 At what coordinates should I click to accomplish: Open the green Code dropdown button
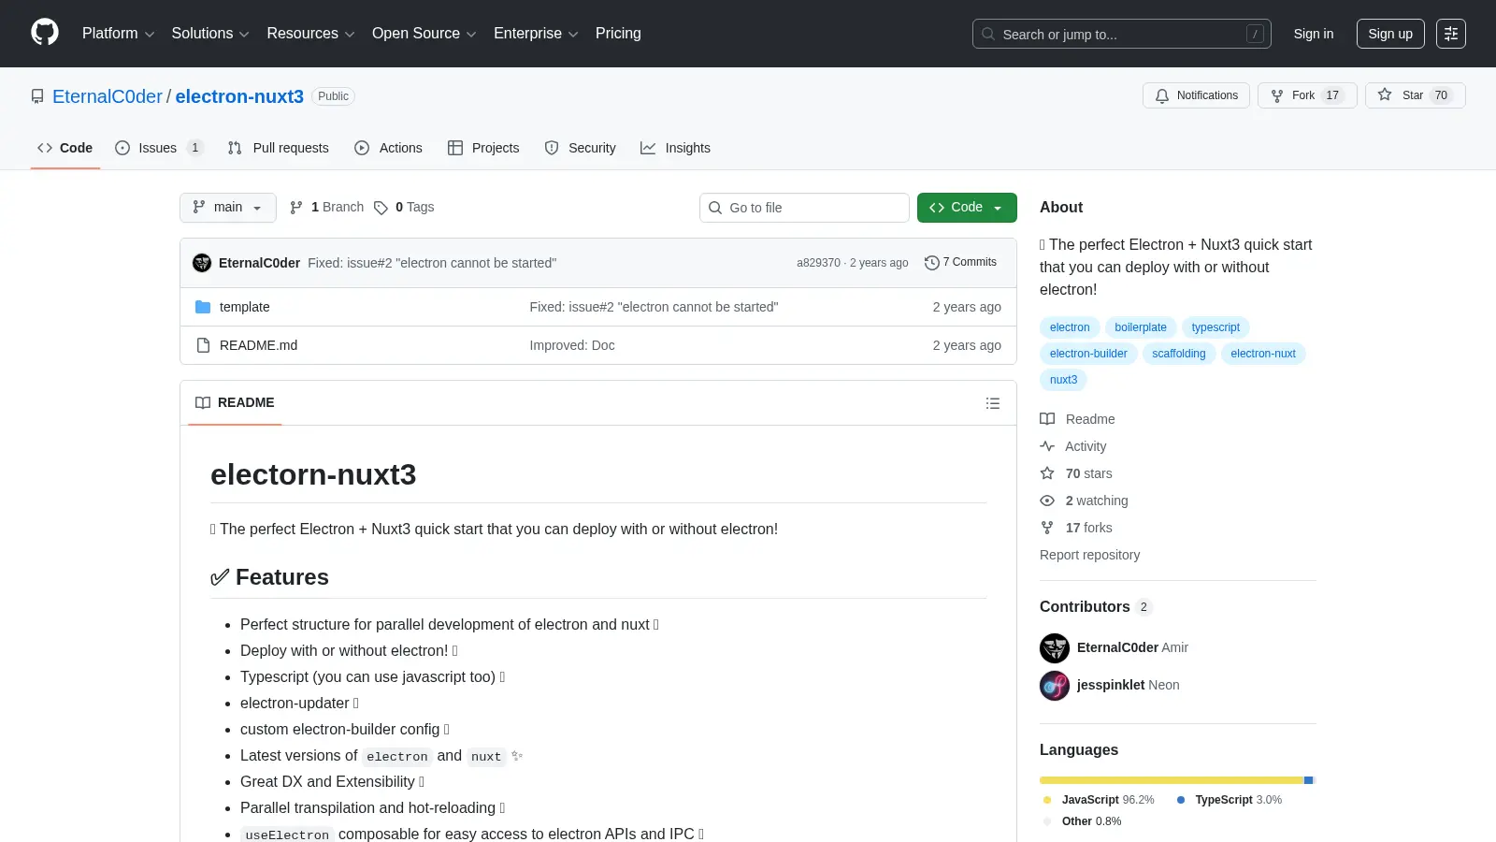[x=967, y=208]
